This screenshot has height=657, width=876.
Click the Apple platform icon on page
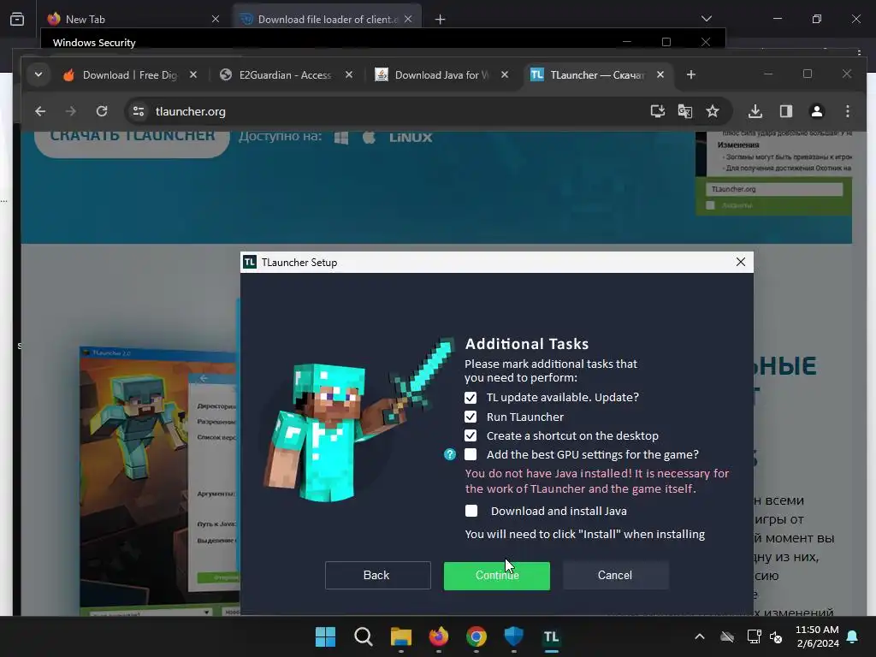369,138
